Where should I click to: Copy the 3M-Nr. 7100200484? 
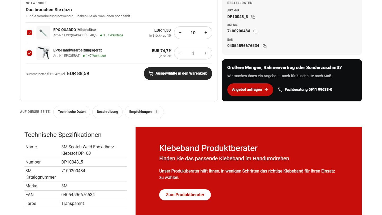click(255, 31)
